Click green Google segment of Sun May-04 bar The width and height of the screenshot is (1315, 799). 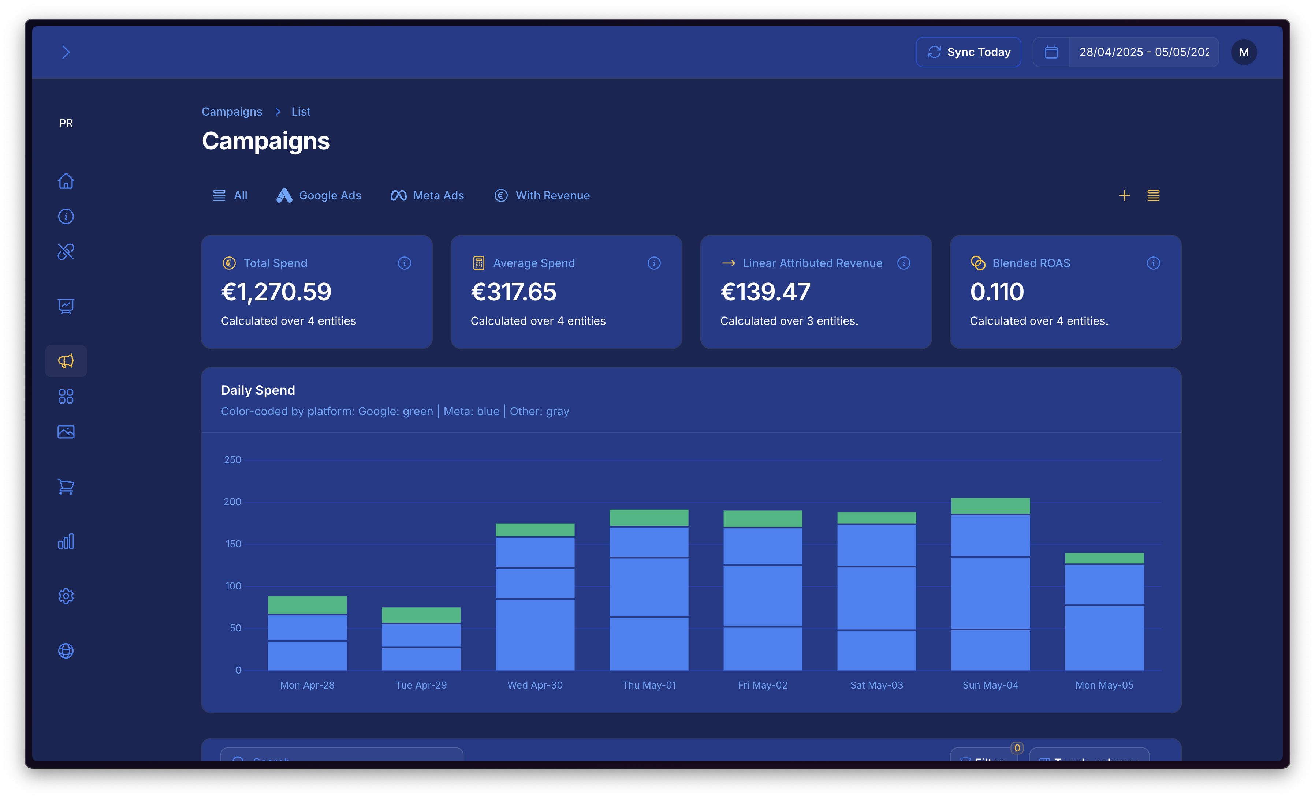991,506
